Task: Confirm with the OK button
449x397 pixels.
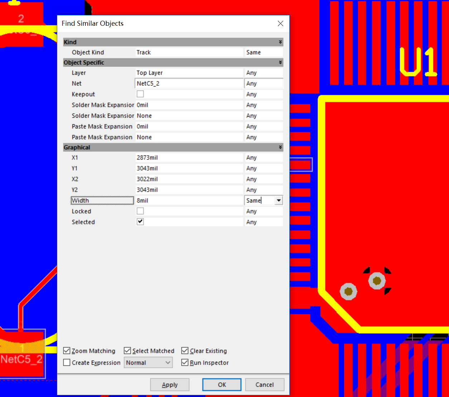Action: click(x=222, y=385)
